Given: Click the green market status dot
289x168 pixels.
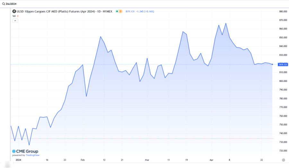Looking at the screenshot, I should (116, 11).
